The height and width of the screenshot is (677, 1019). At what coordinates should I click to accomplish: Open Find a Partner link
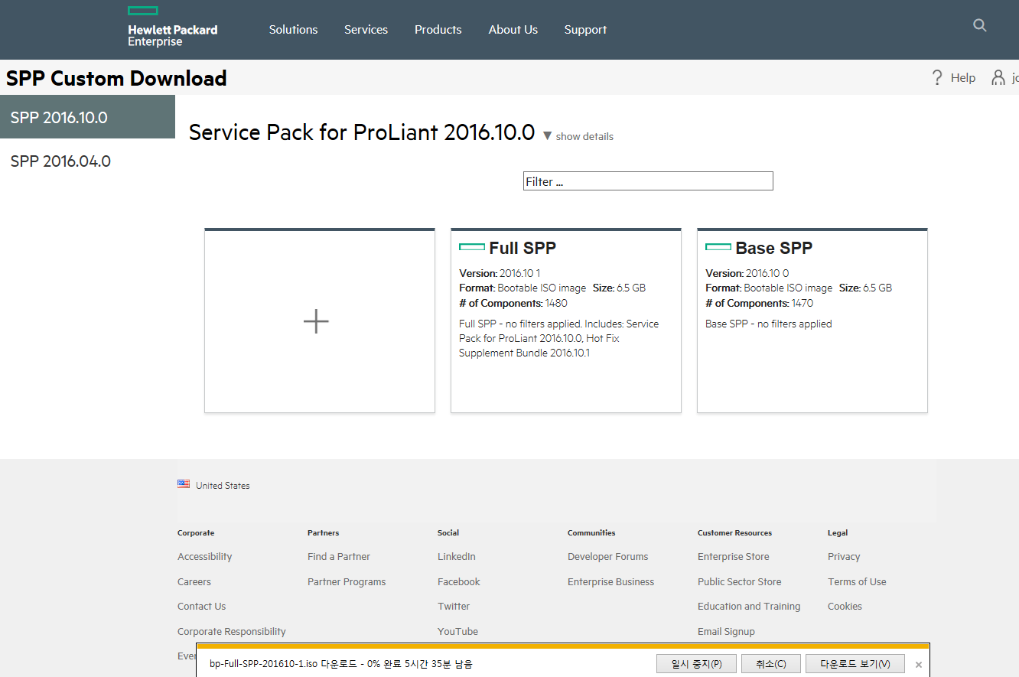pyautogui.click(x=339, y=557)
